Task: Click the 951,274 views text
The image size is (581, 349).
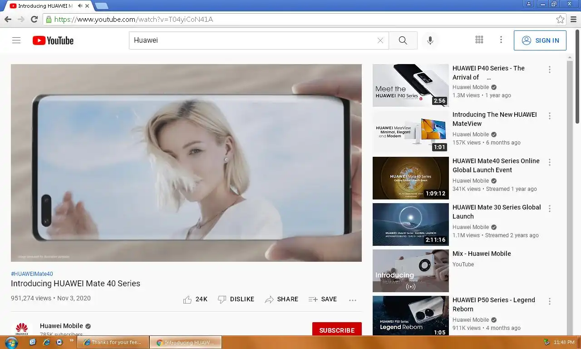Action: pos(31,299)
